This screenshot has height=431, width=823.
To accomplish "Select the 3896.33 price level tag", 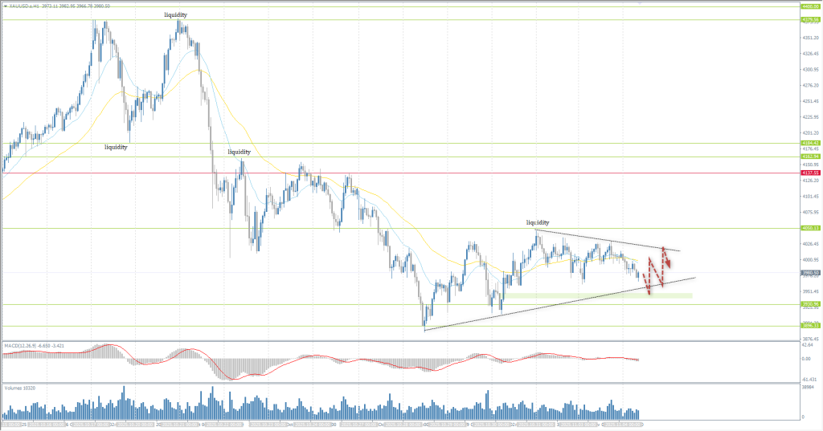I will (x=809, y=325).
